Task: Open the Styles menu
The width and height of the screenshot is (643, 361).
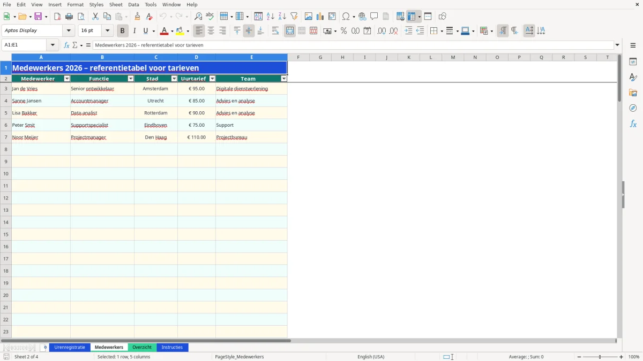Action: coord(96,4)
